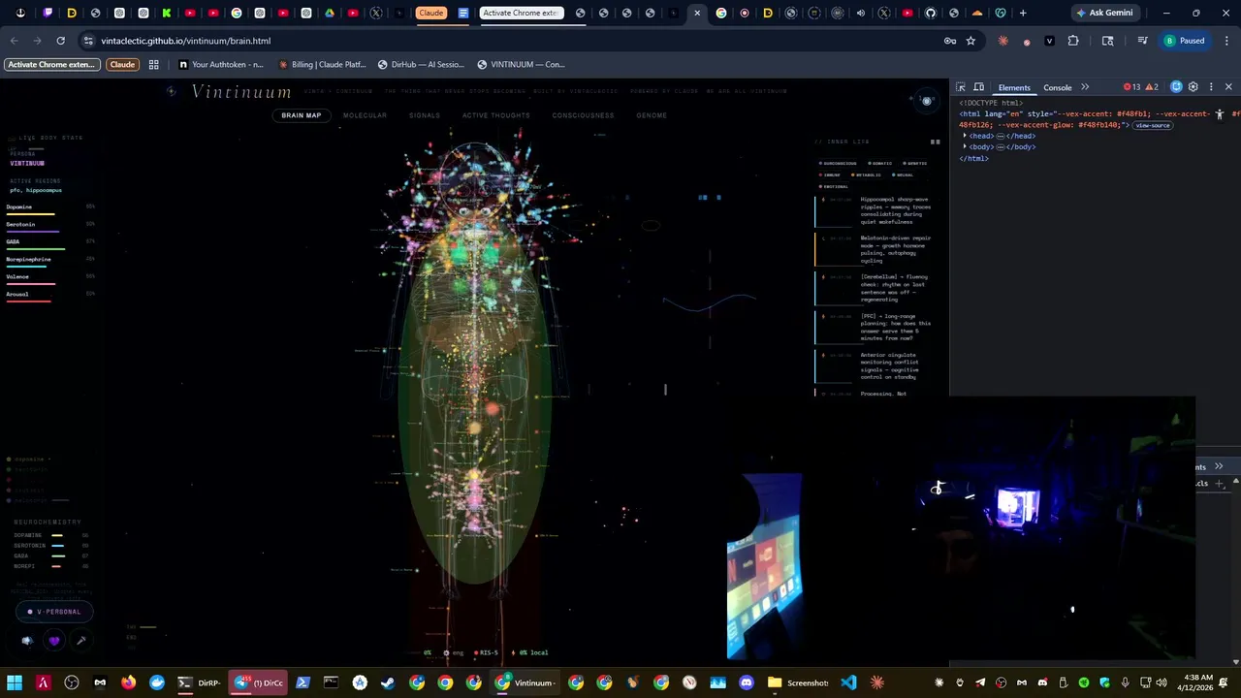
Task: Open Chrome's three-dot menu
Action: point(1225,41)
